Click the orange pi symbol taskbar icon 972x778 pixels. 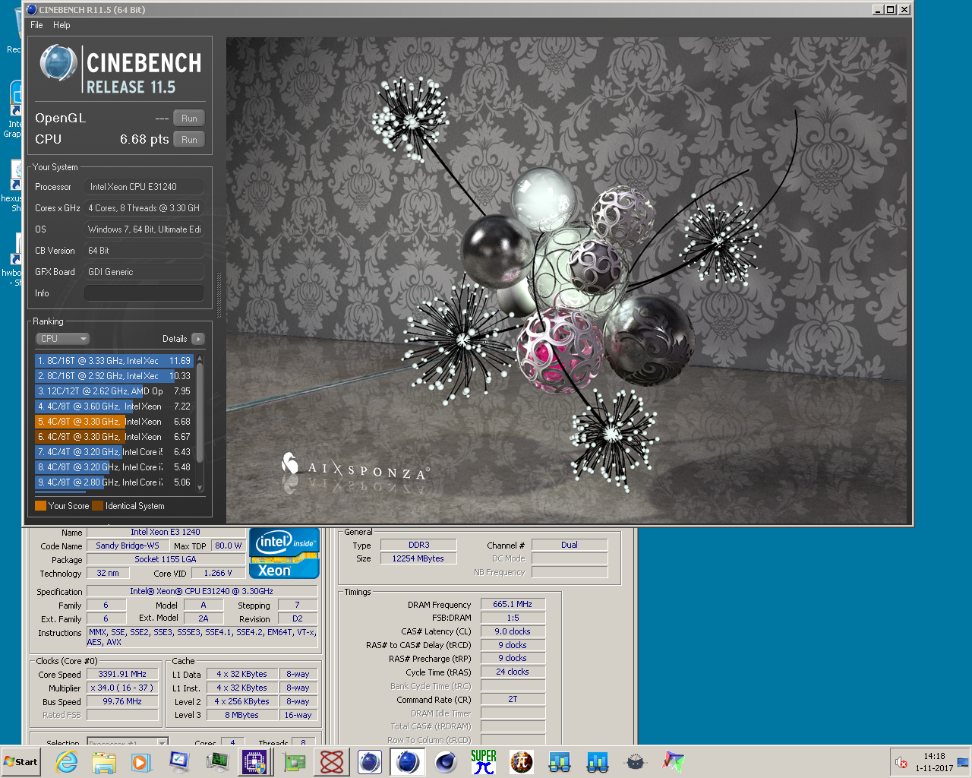point(522,762)
